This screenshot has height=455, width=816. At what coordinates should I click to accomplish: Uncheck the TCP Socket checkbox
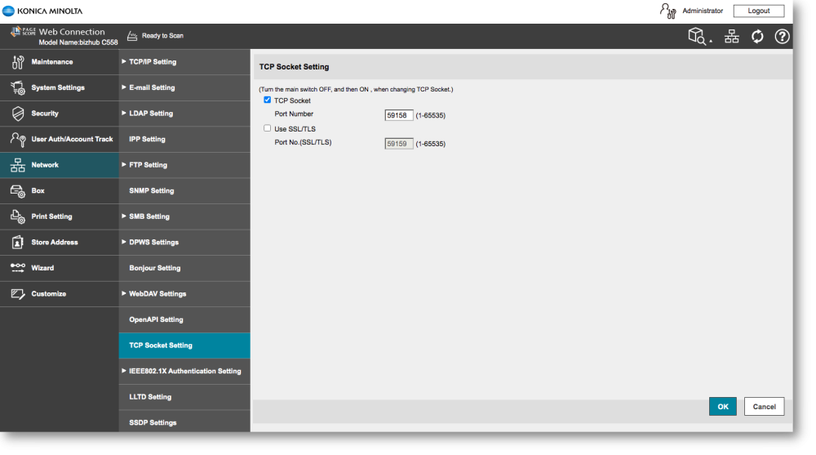click(x=267, y=100)
